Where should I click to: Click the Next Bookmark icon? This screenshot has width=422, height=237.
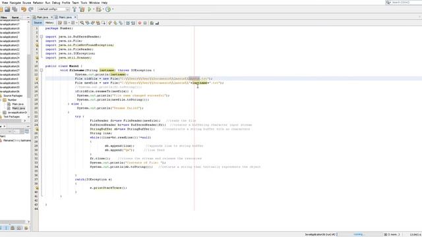click(115, 23)
